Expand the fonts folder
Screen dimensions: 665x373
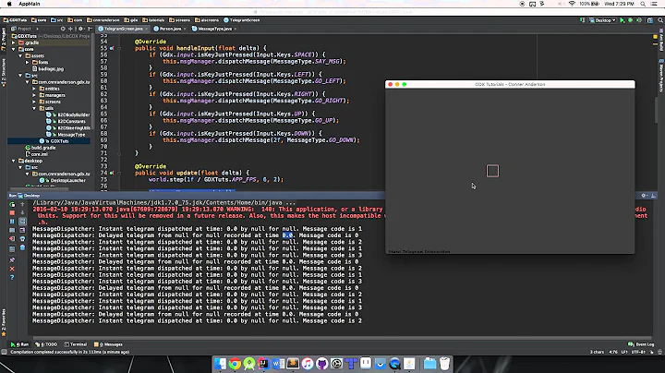28,62
